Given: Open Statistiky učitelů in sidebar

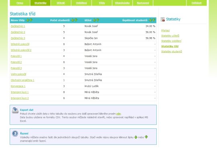Looking at the screenshot, I should 170,36.
